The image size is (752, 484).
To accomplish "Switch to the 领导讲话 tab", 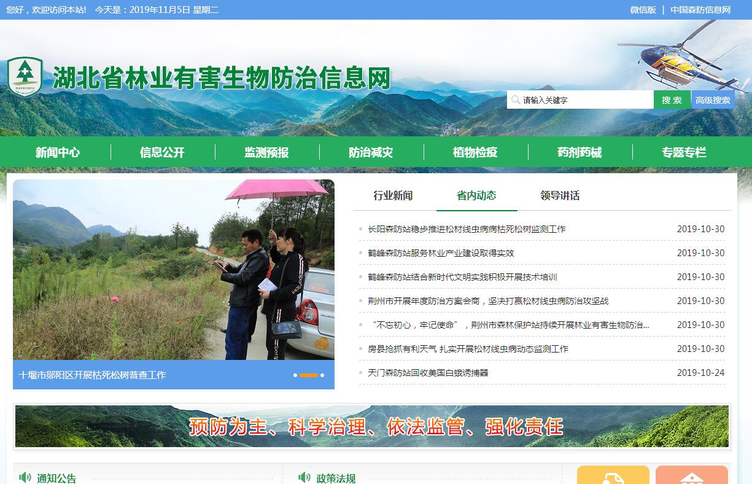I will click(x=560, y=196).
